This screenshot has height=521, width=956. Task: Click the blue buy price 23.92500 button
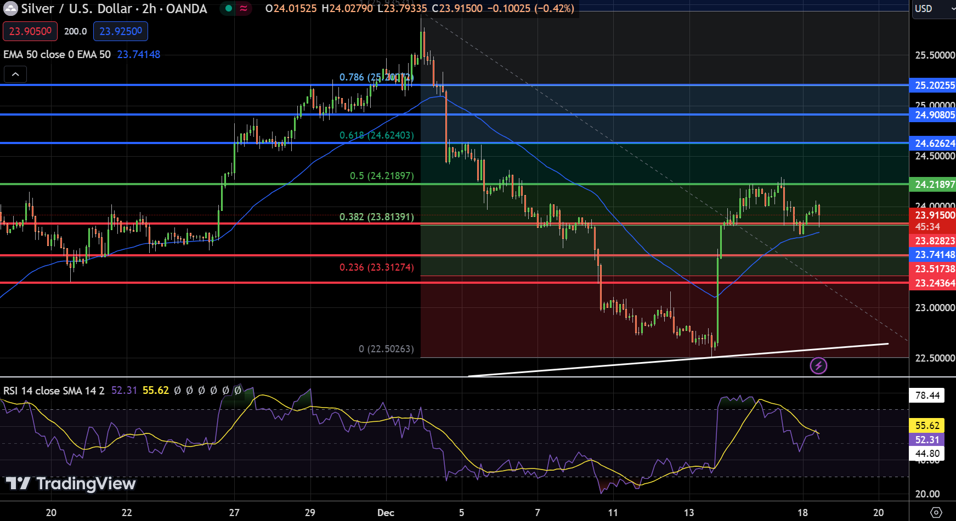click(121, 31)
